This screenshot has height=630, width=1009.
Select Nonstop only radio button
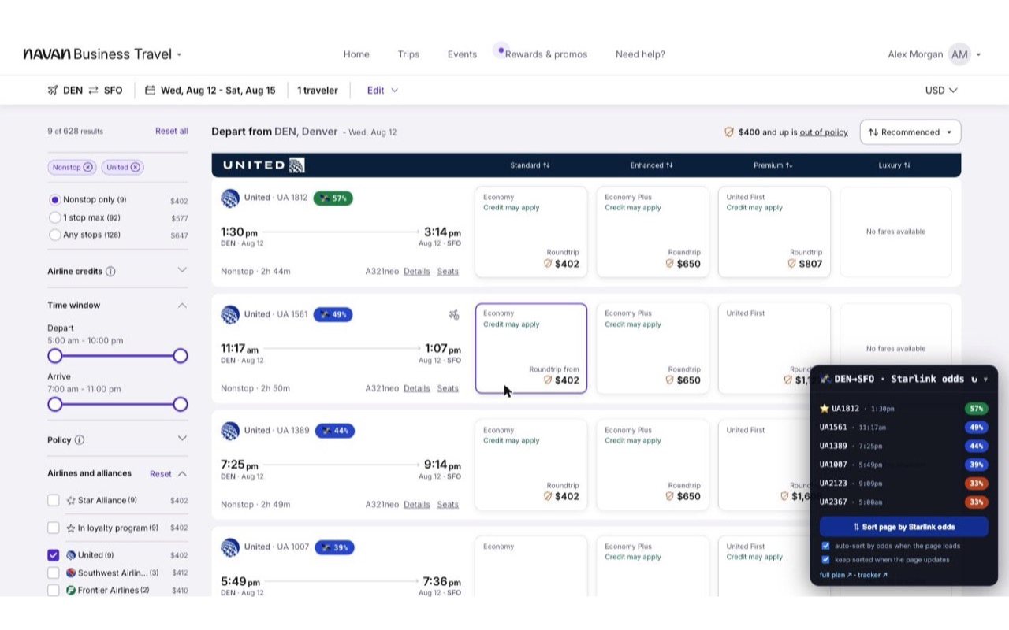tap(55, 200)
